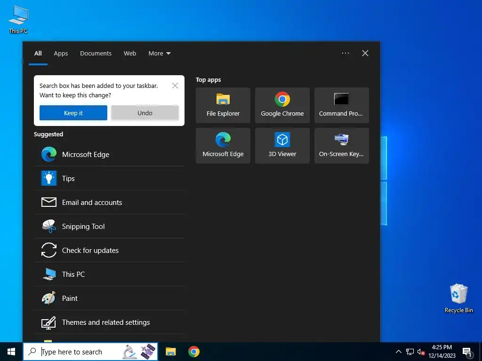
Task: Click the search magnifier icon in taskbar
Action: click(32, 352)
